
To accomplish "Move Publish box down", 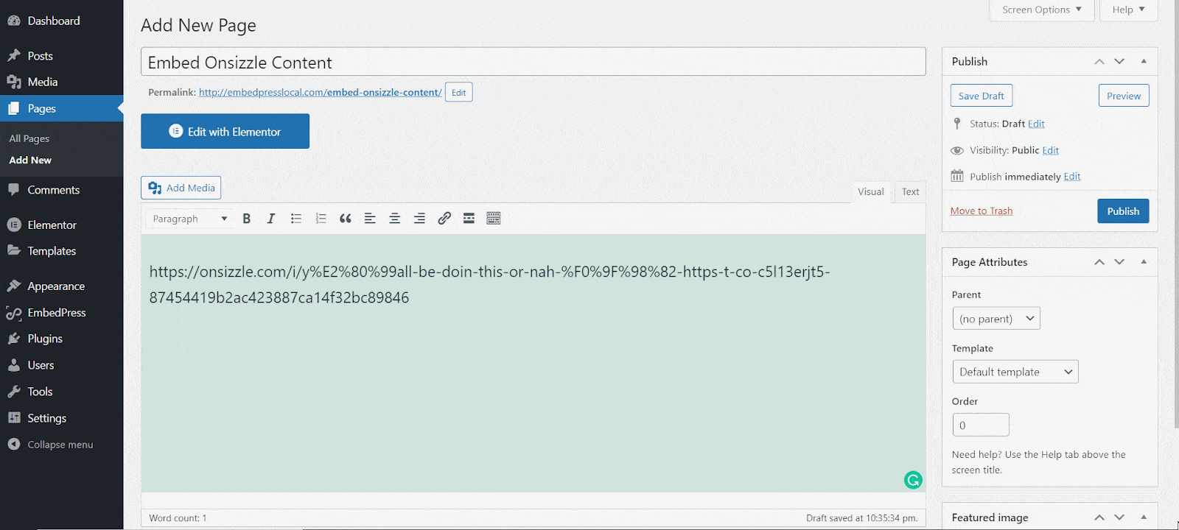I will pos(1119,62).
